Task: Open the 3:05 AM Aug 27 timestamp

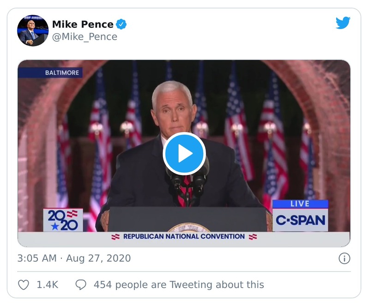Action: point(74,259)
